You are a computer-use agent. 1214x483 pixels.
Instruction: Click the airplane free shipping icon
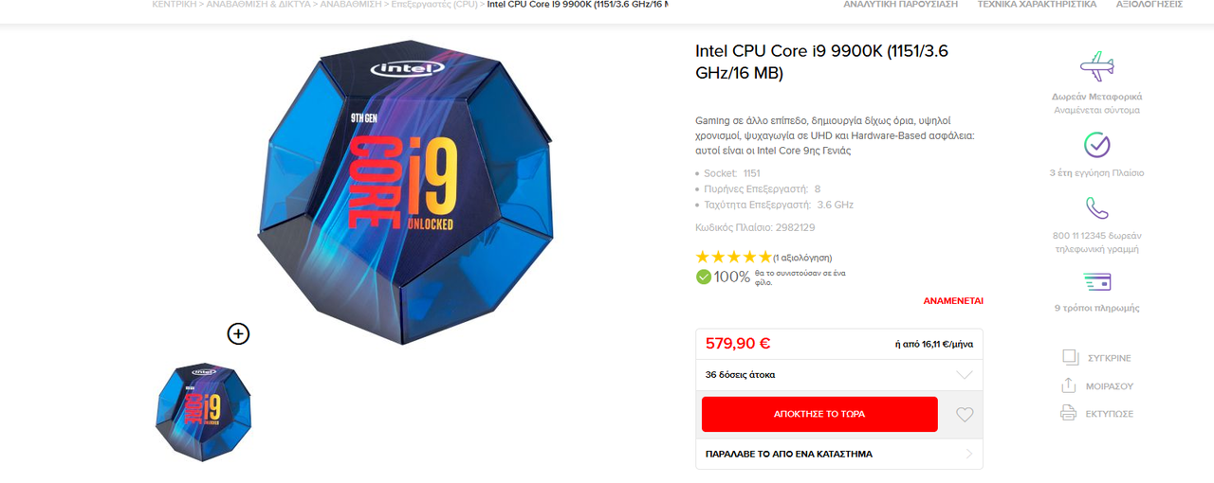click(x=1096, y=66)
